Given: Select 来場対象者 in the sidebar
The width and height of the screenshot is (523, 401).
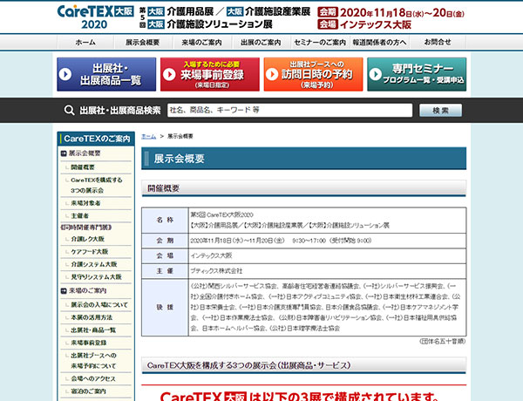Looking at the screenshot, I should [85, 203].
